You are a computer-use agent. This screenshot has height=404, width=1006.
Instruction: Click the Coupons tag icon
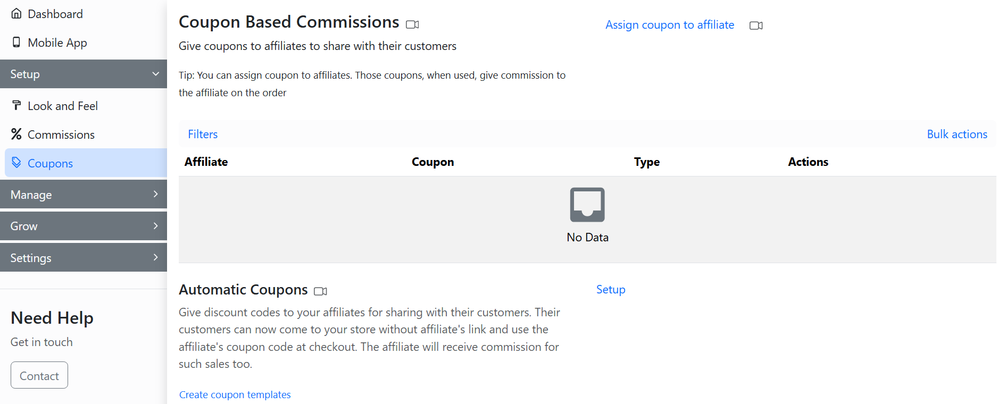coord(16,163)
